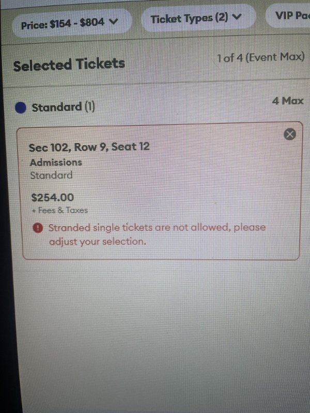Viewport: 310px width, 413px height.
Task: Select the Standard (1) ticket group label
Action: pos(63,107)
